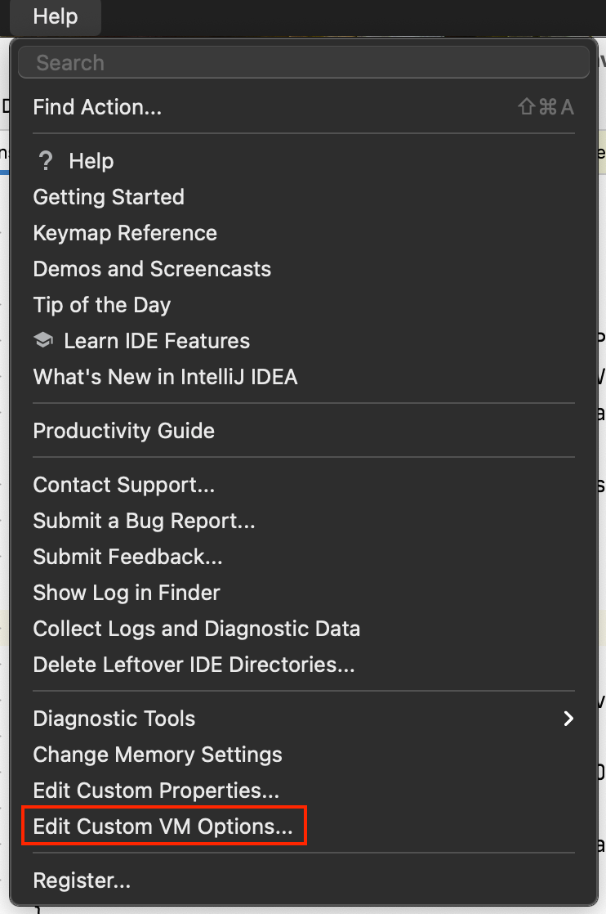Click the graduation cap Learn IDE Features icon

43,341
